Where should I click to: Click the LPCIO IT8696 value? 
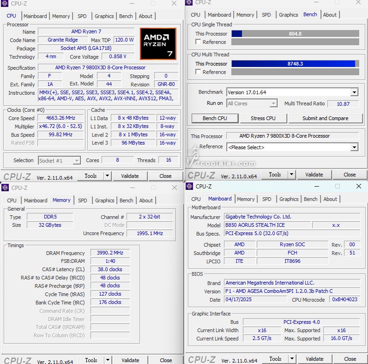coord(292,261)
